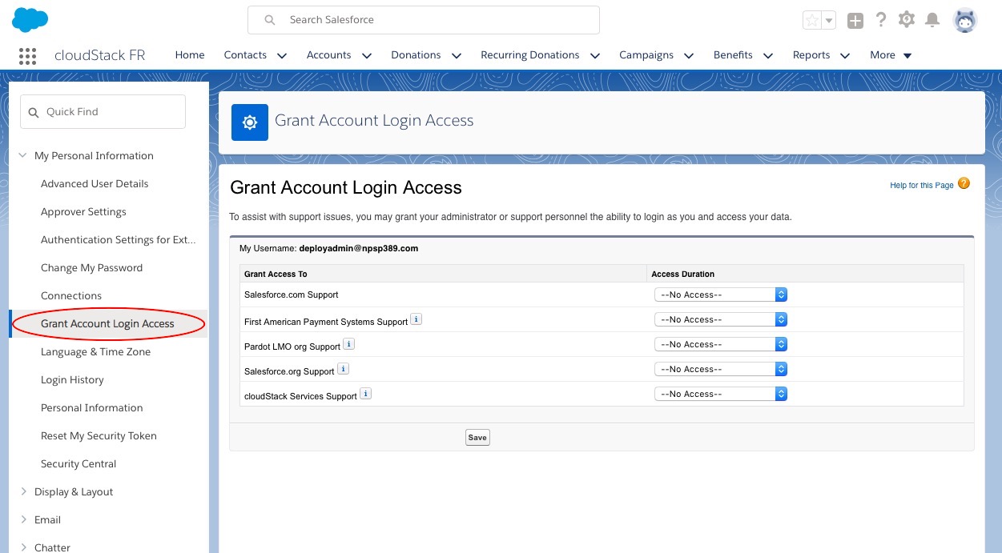Screen dimensions: 1002x553
Task: Open the Benefits tab
Action: [733, 55]
